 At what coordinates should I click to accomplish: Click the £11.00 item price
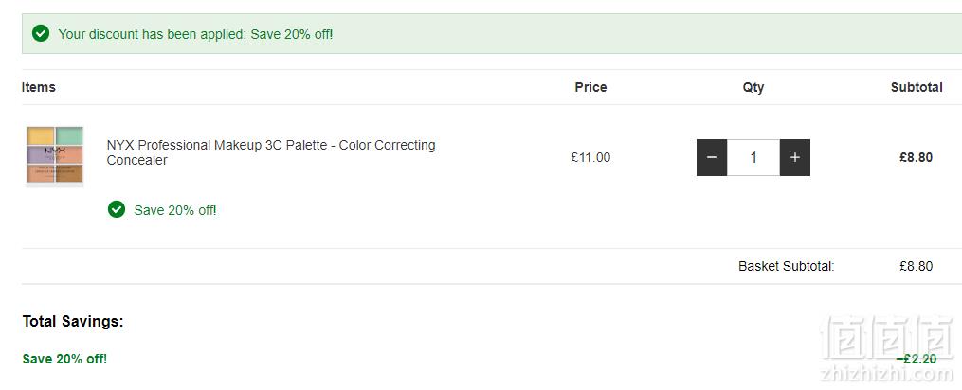tap(590, 157)
